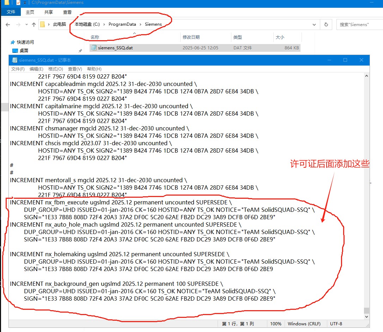
Task: Open Notepad 格式(O) menu
Action: coord(55,69)
